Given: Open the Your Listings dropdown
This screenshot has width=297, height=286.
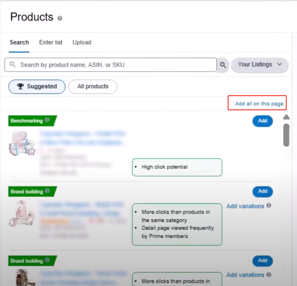Looking at the screenshot, I should (260, 65).
